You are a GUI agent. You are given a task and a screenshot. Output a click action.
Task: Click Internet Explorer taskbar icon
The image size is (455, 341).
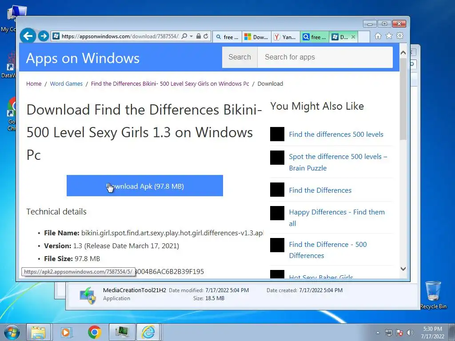[148, 332]
